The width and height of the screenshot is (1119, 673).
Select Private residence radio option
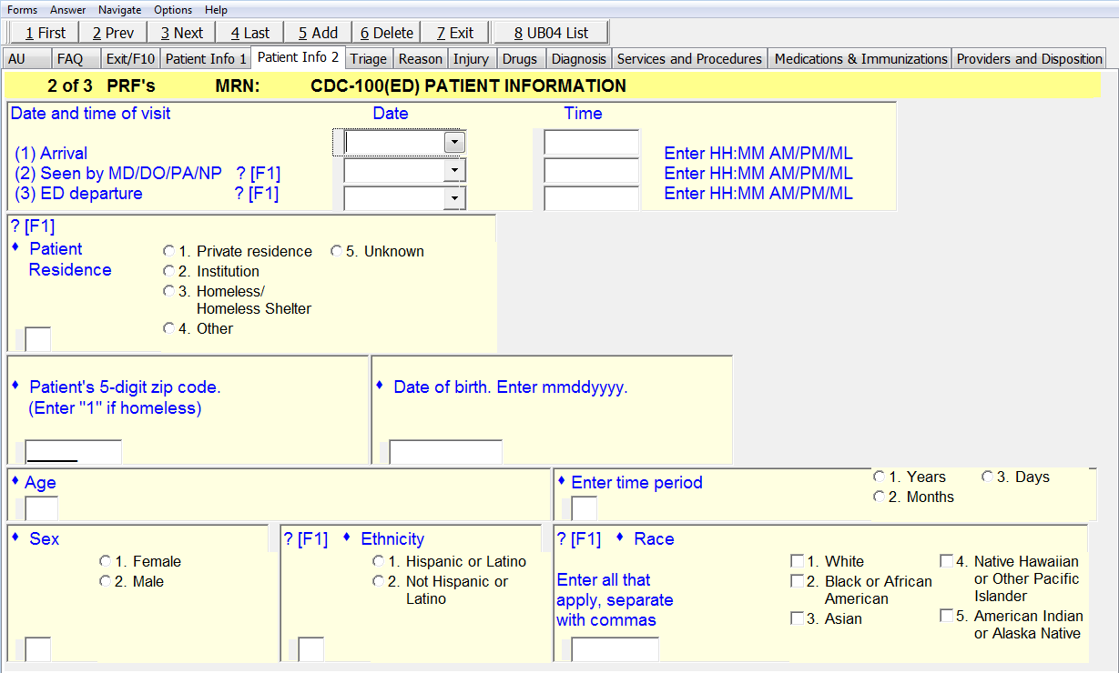168,251
